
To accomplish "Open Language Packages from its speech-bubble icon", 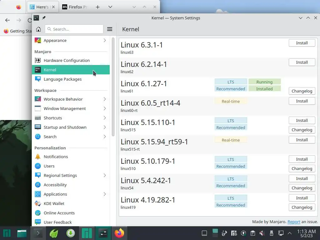I will tap(38, 79).
